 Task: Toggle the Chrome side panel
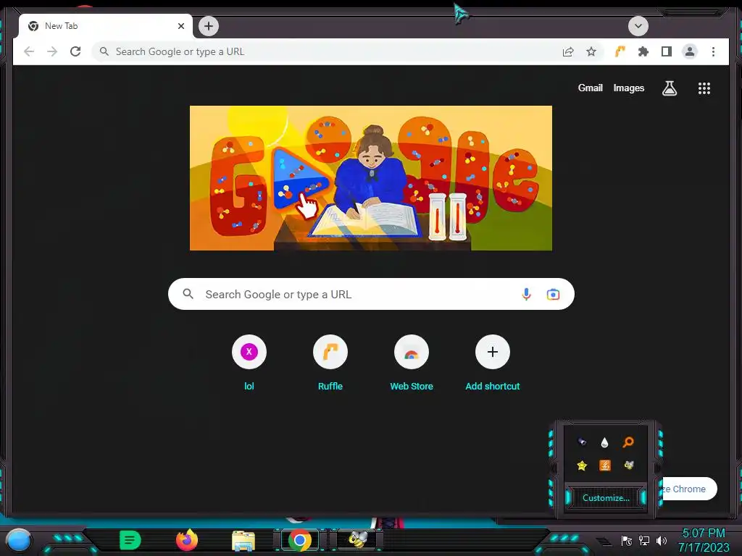(x=667, y=51)
